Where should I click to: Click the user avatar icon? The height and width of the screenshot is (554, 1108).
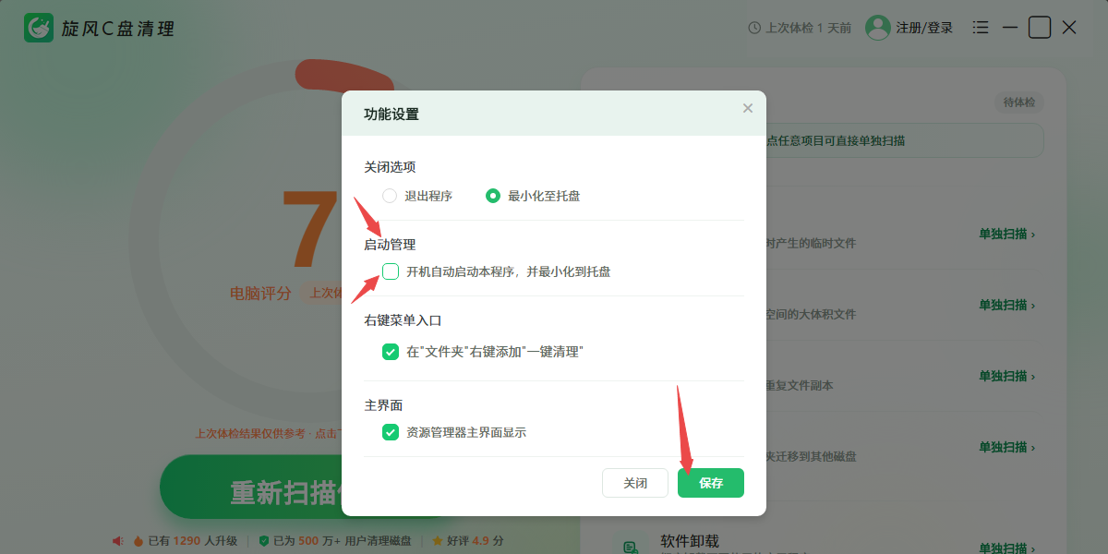pyautogui.click(x=877, y=28)
